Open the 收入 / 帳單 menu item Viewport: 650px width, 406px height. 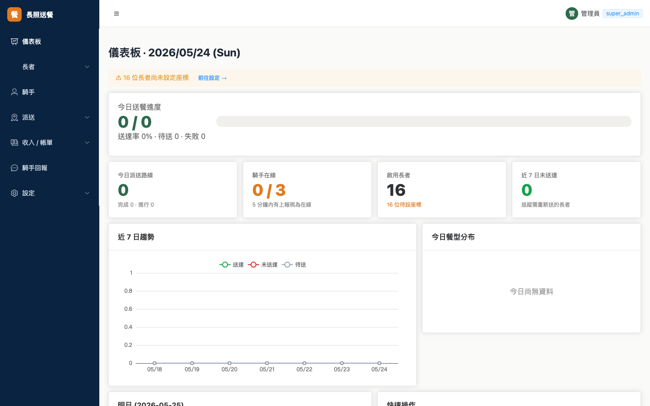click(50, 143)
